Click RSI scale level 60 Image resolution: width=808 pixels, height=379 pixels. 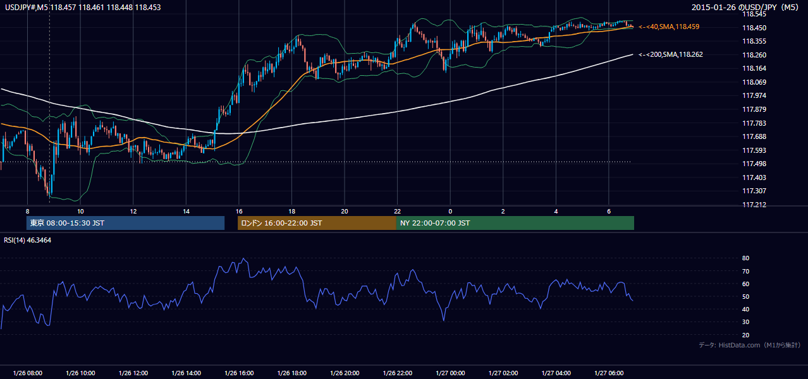745,284
